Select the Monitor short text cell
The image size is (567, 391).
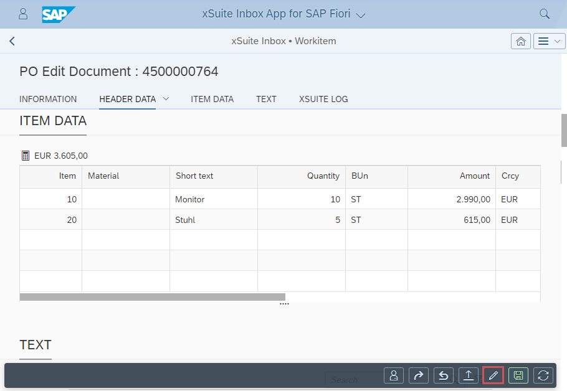[189, 199]
